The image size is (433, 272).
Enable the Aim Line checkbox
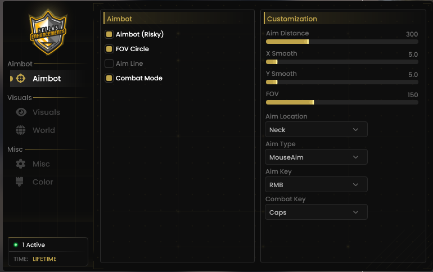pyautogui.click(x=109, y=64)
